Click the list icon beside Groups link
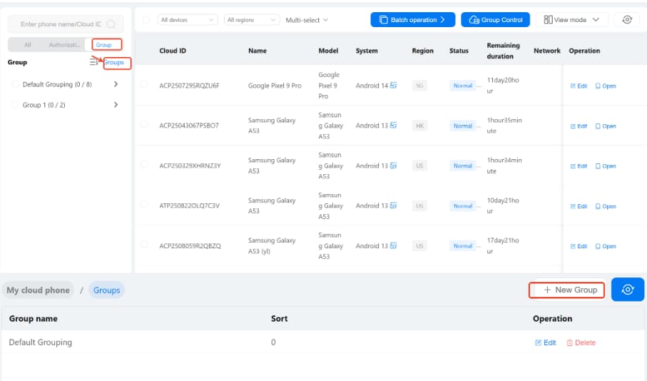This screenshot has height=381, width=647. pos(93,63)
